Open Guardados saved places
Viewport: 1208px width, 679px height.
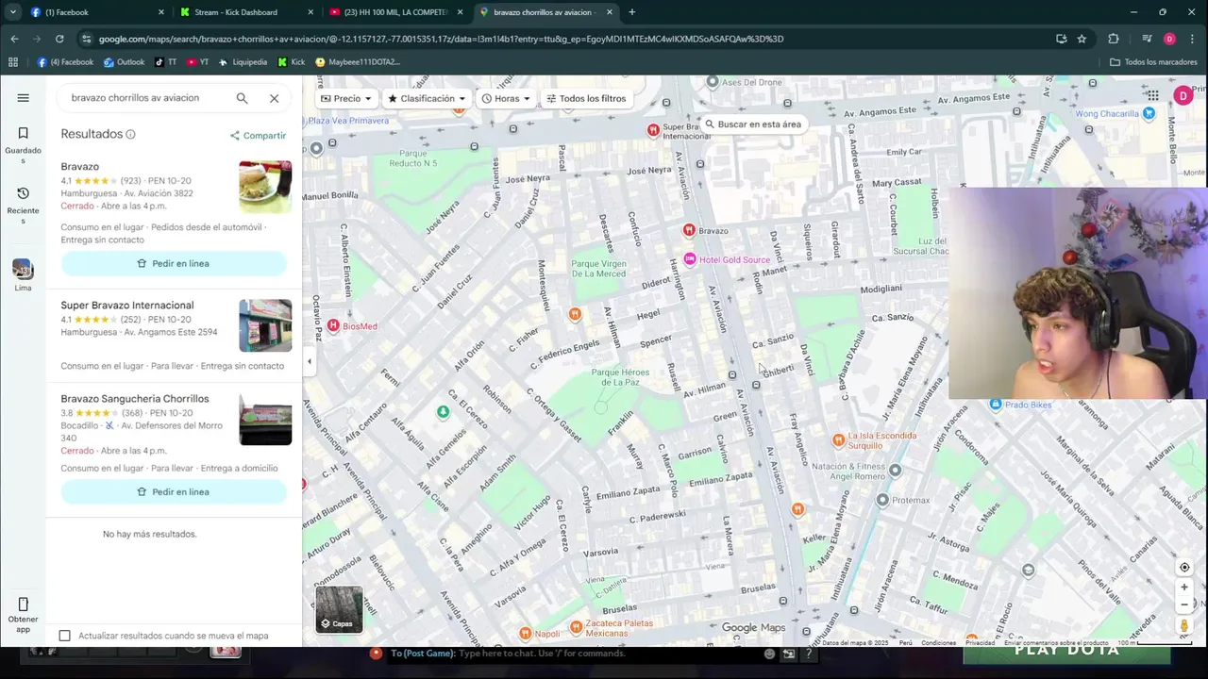(x=23, y=145)
